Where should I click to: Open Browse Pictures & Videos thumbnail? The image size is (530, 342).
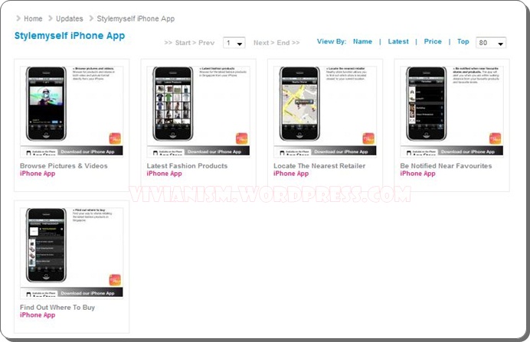coord(72,112)
